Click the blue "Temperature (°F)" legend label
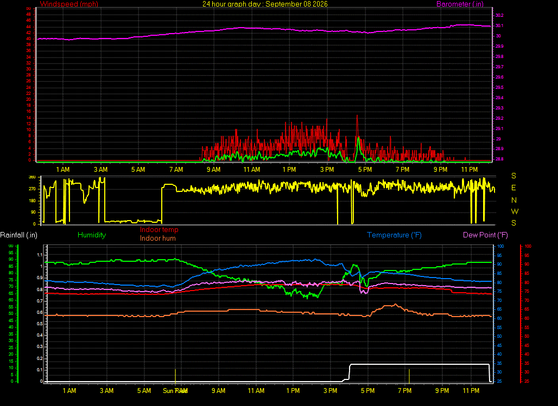The height and width of the screenshot is (406, 558). click(x=394, y=235)
